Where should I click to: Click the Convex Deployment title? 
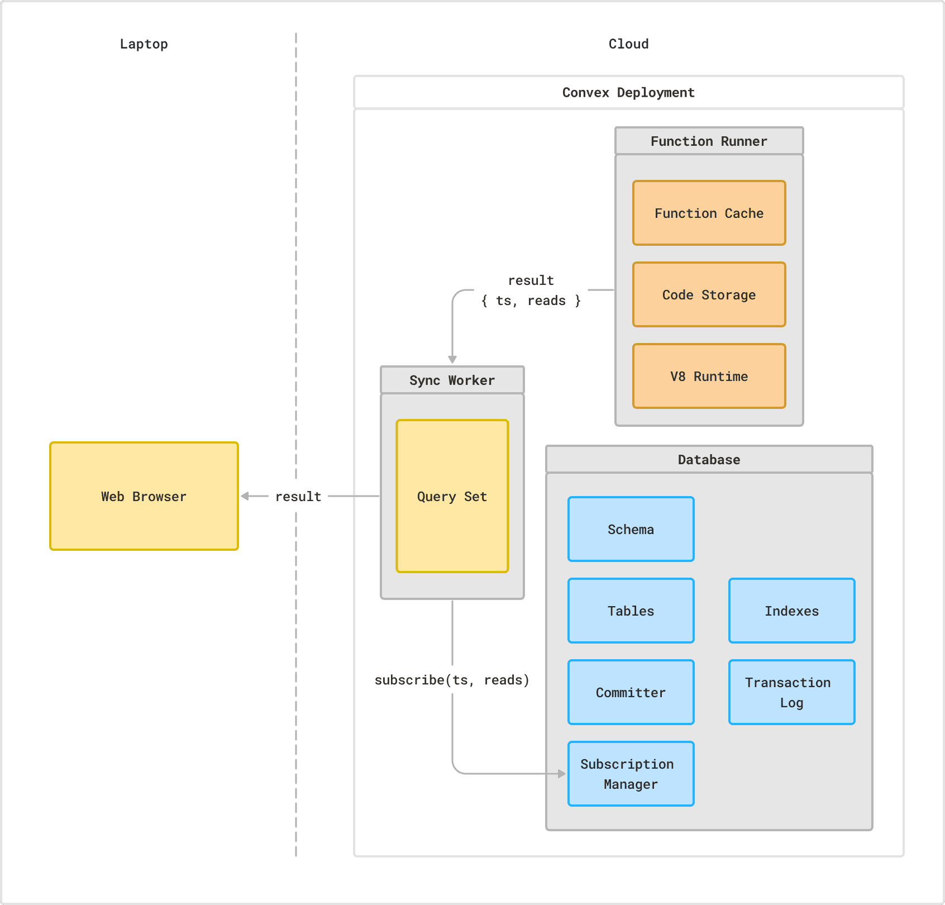click(628, 92)
